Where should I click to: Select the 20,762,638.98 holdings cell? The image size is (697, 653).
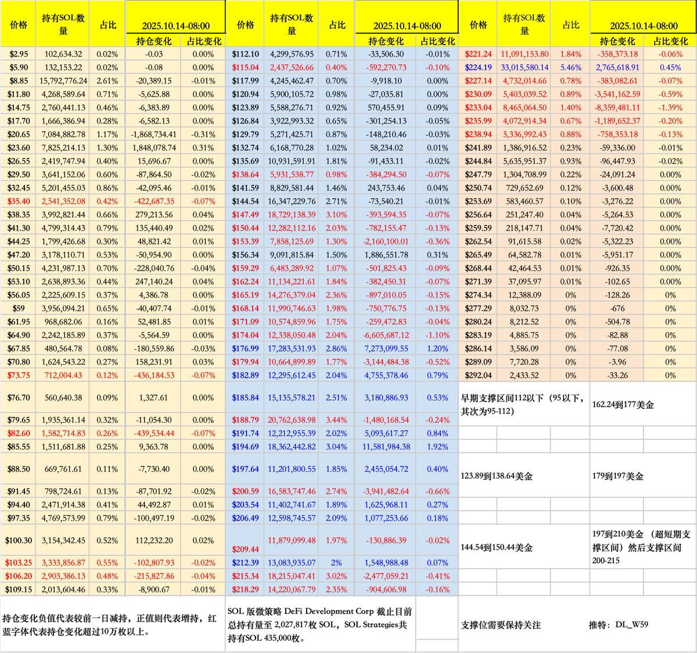click(x=292, y=419)
